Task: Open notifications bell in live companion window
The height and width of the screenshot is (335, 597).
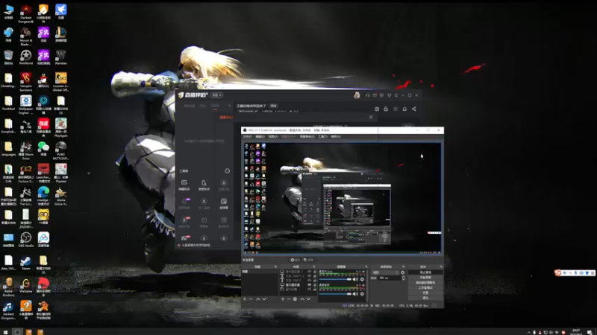Action: (404, 109)
